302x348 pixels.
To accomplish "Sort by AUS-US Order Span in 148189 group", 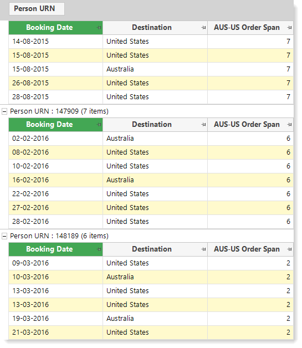I will (247, 249).
